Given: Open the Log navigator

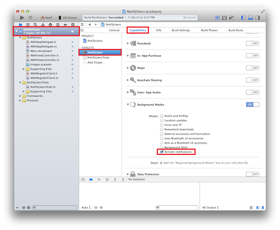Looking at the screenshot, I should (x=73, y=25).
